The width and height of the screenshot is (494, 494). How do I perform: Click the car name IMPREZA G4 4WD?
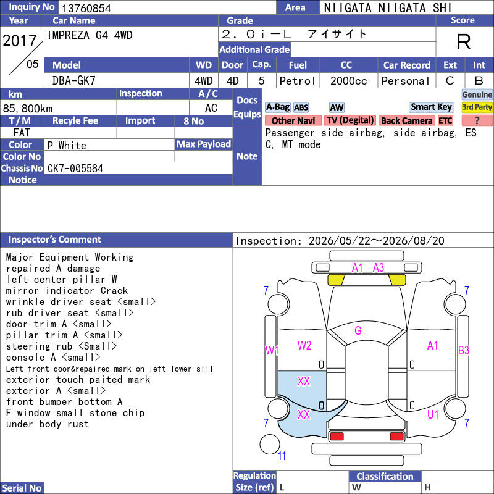tap(90, 35)
